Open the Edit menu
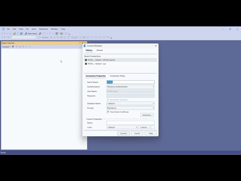This screenshot has height=181, width=241. pyautogui.click(x=14, y=29)
